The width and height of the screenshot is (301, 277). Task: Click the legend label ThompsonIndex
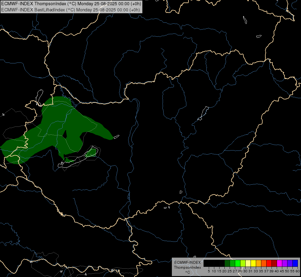pyautogui.click(x=188, y=267)
